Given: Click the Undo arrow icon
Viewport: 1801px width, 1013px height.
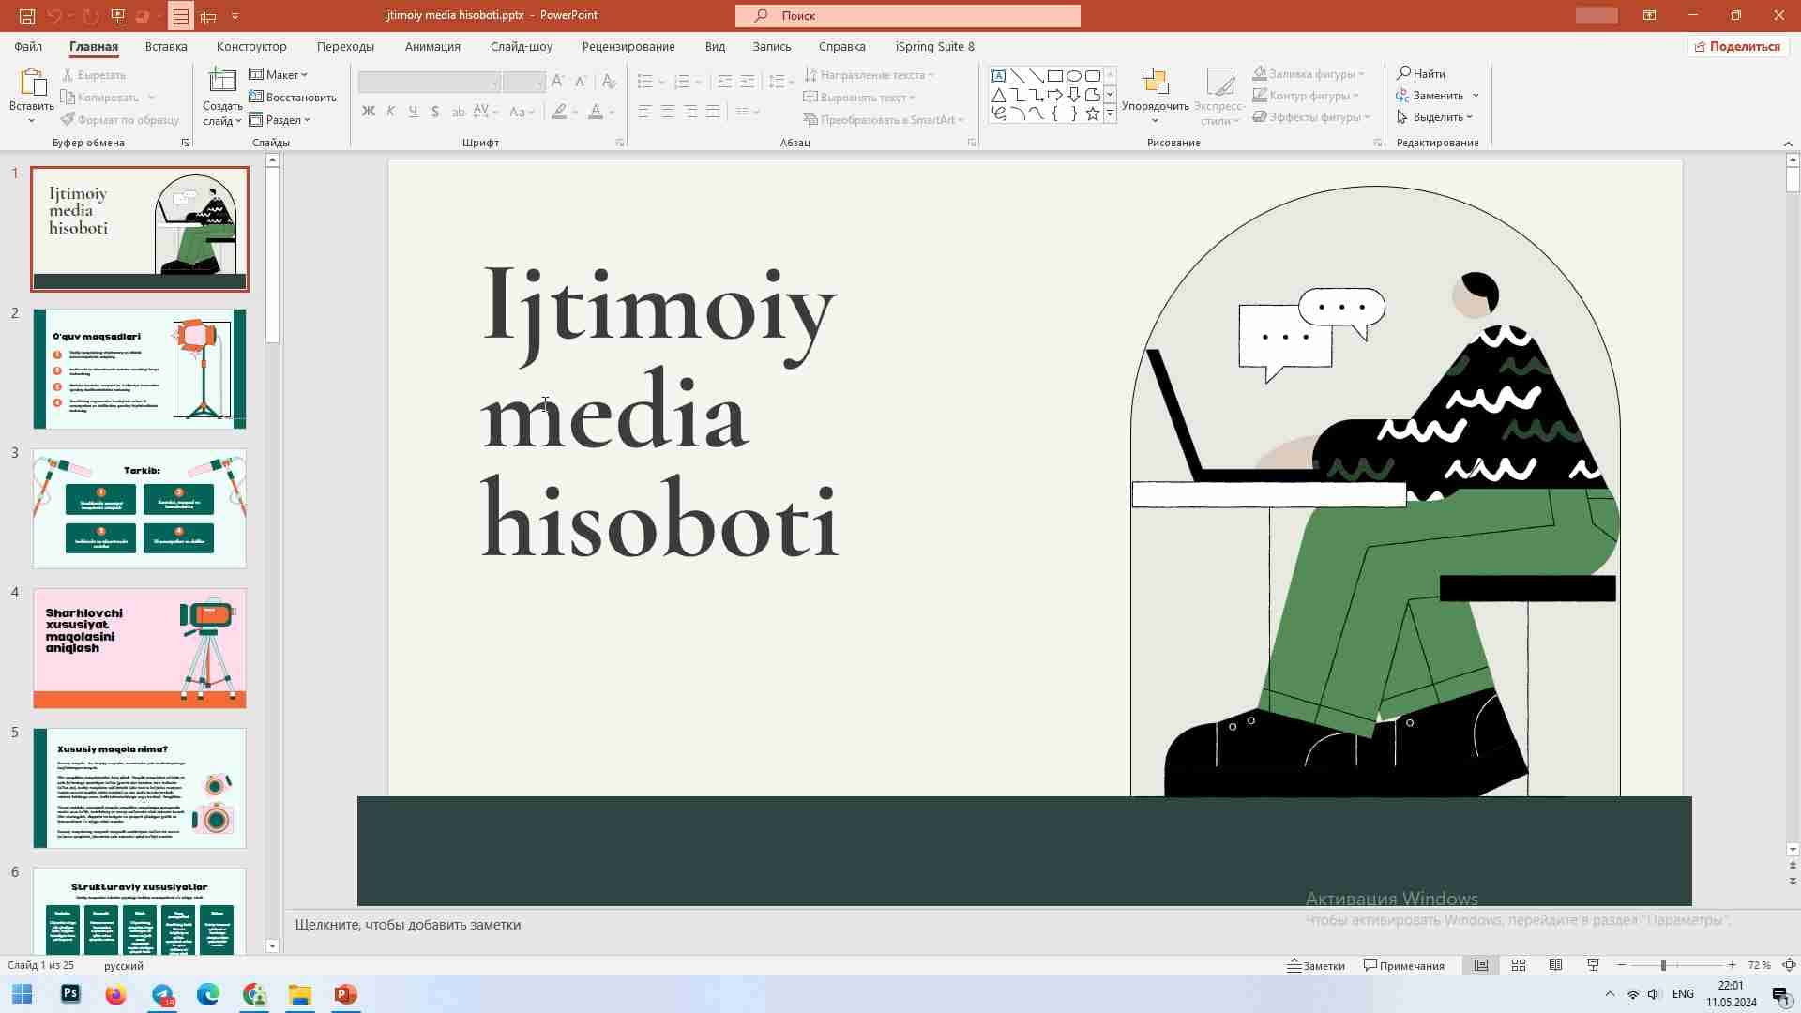Looking at the screenshot, I should coord(55,16).
